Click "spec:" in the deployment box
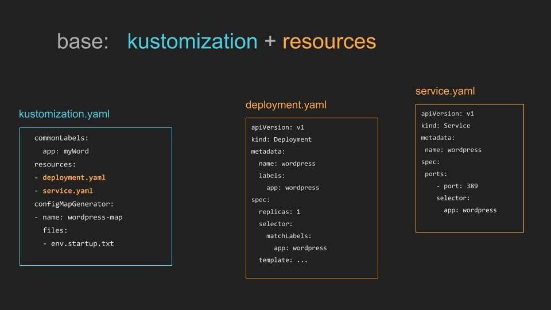 pyautogui.click(x=261, y=200)
